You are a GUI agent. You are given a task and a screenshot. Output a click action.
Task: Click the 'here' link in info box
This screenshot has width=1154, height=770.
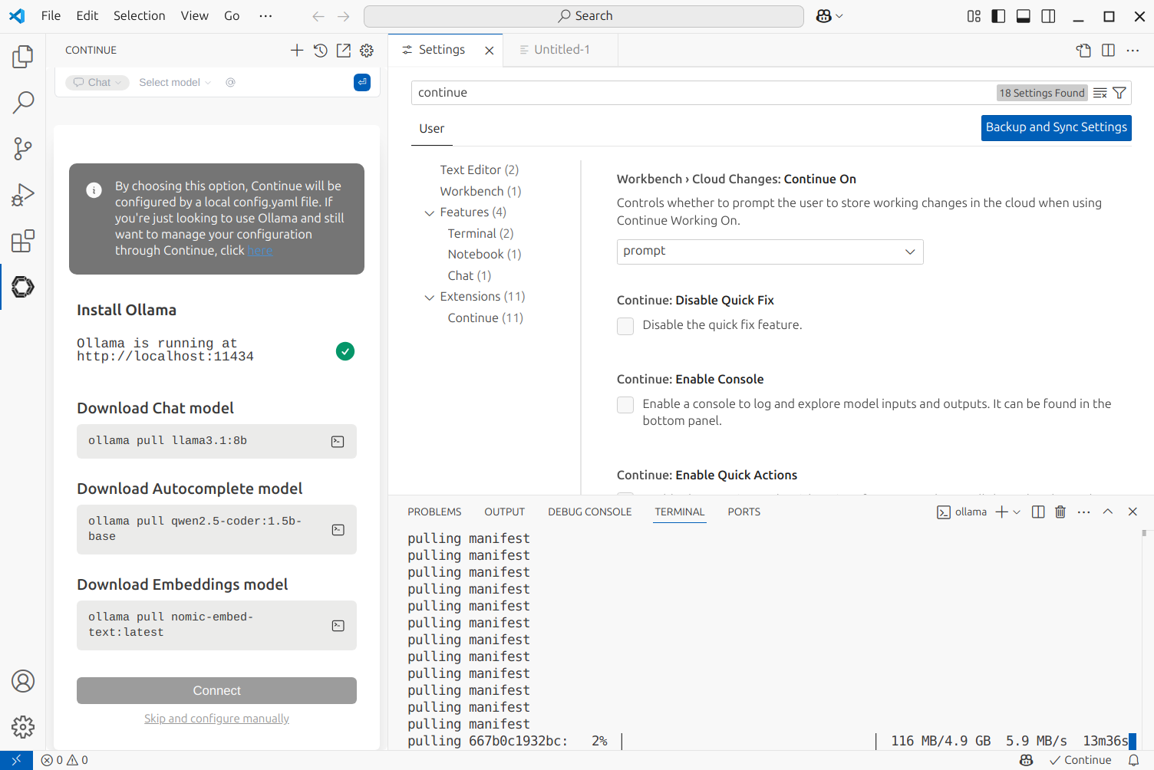(259, 251)
